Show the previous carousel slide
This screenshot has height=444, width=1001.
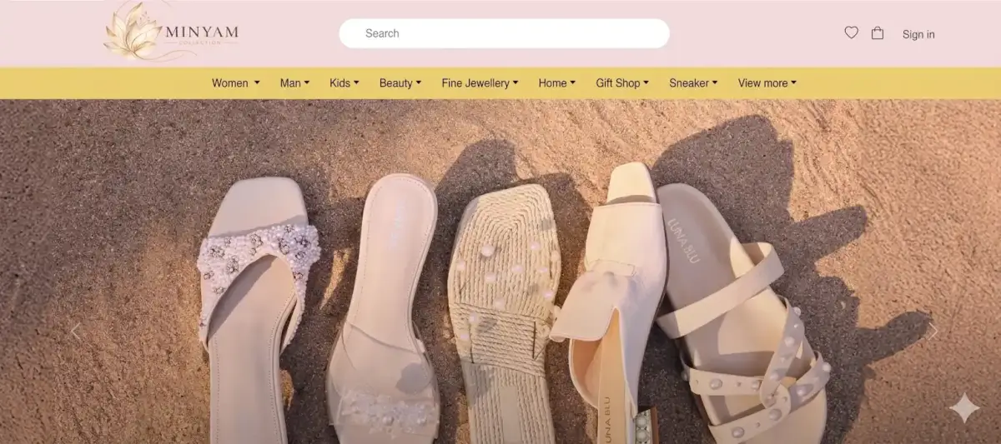click(75, 332)
